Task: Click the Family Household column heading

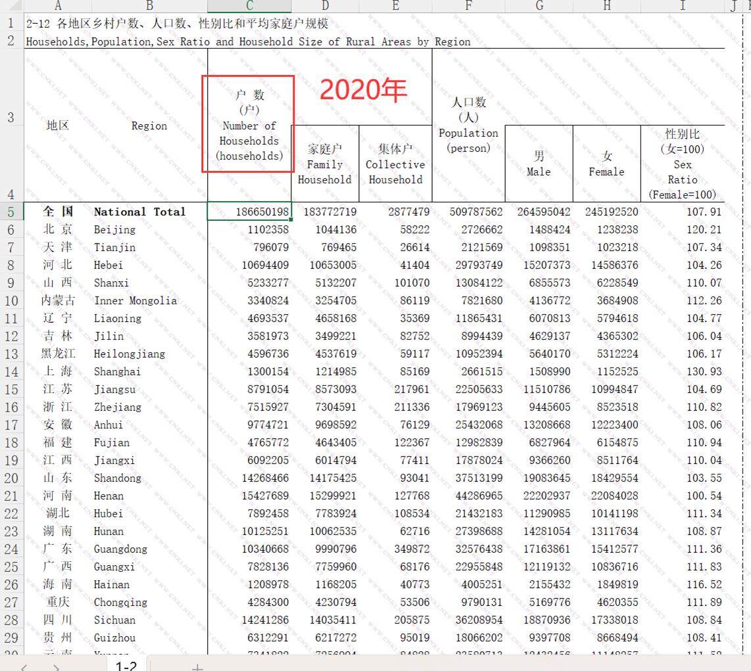Action: tap(325, 164)
